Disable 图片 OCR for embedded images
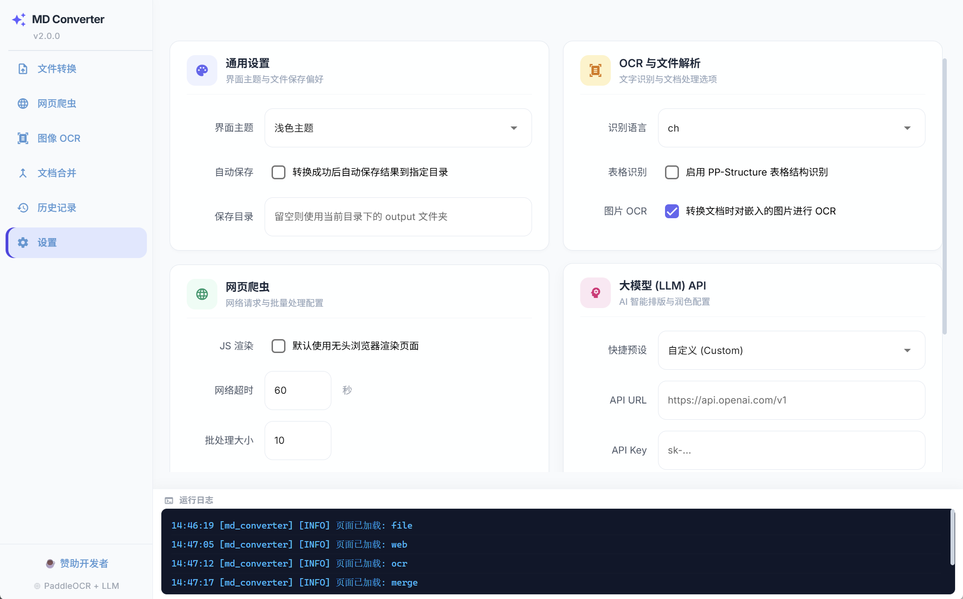 672,211
